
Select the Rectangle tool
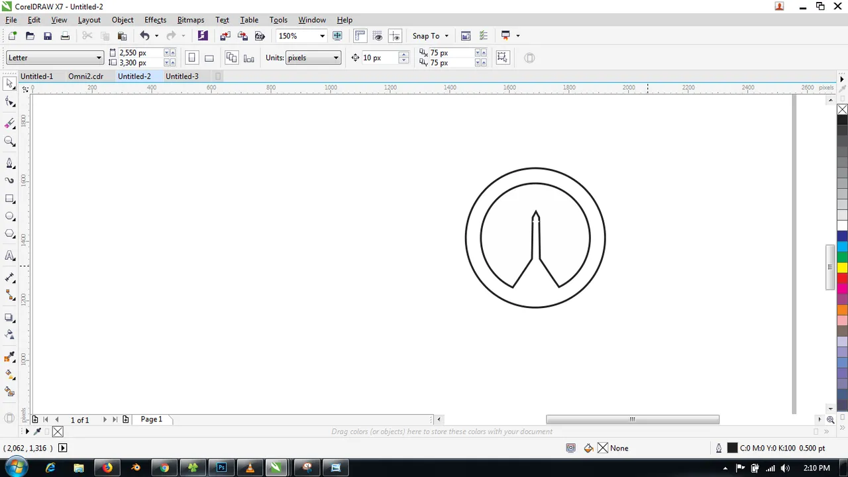(x=10, y=199)
